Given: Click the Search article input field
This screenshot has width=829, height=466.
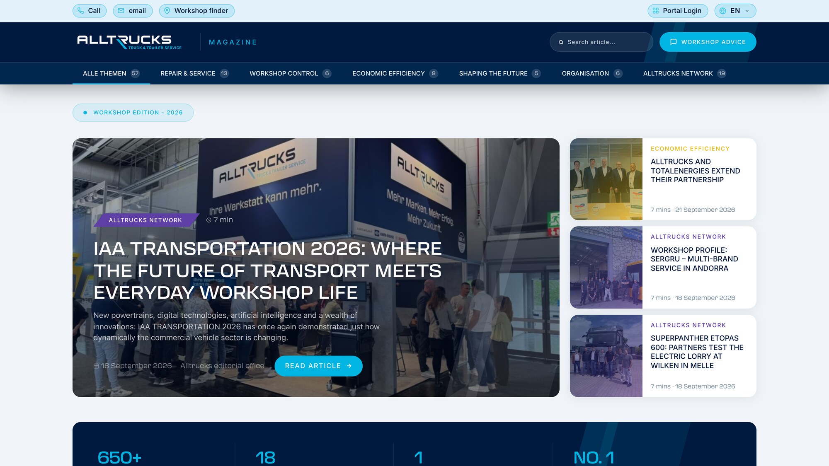Looking at the screenshot, I should 601,42.
